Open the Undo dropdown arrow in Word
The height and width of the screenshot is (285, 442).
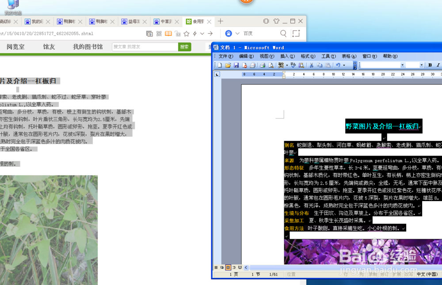[x=343, y=65]
